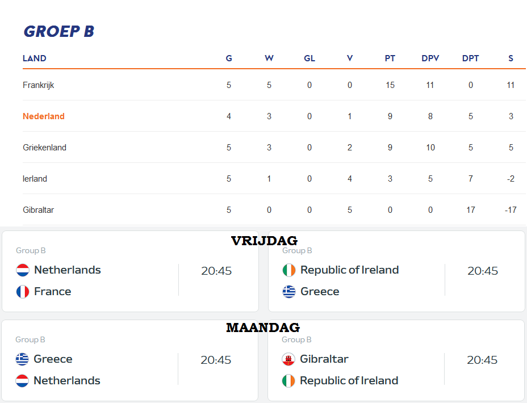Click Greece flag below Republic of Ireland
This screenshot has width=527, height=403.
click(x=288, y=292)
